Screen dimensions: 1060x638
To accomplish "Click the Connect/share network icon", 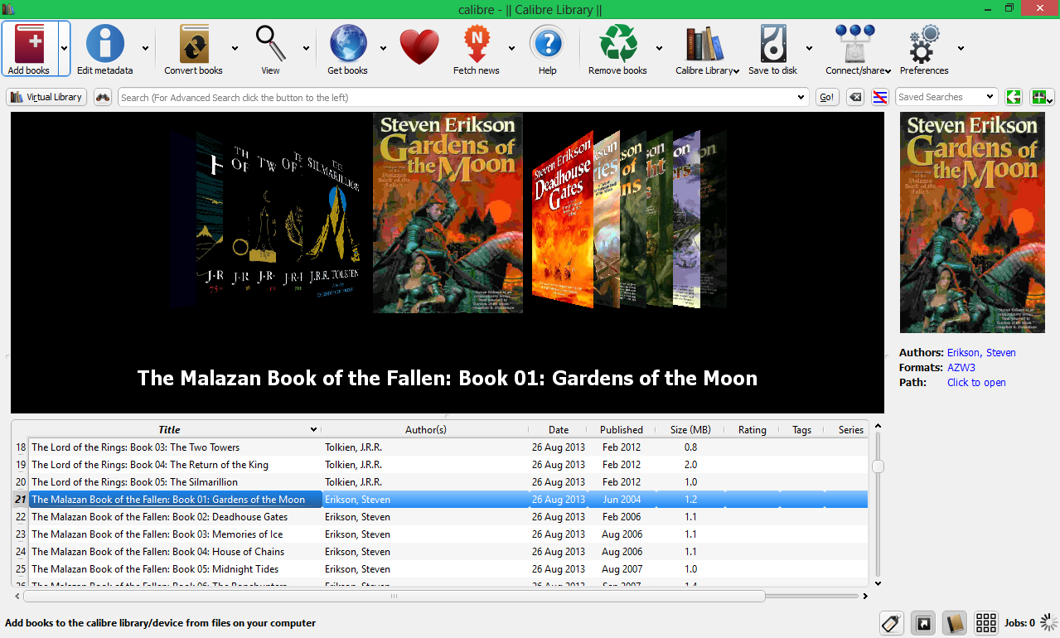I will click(x=855, y=44).
